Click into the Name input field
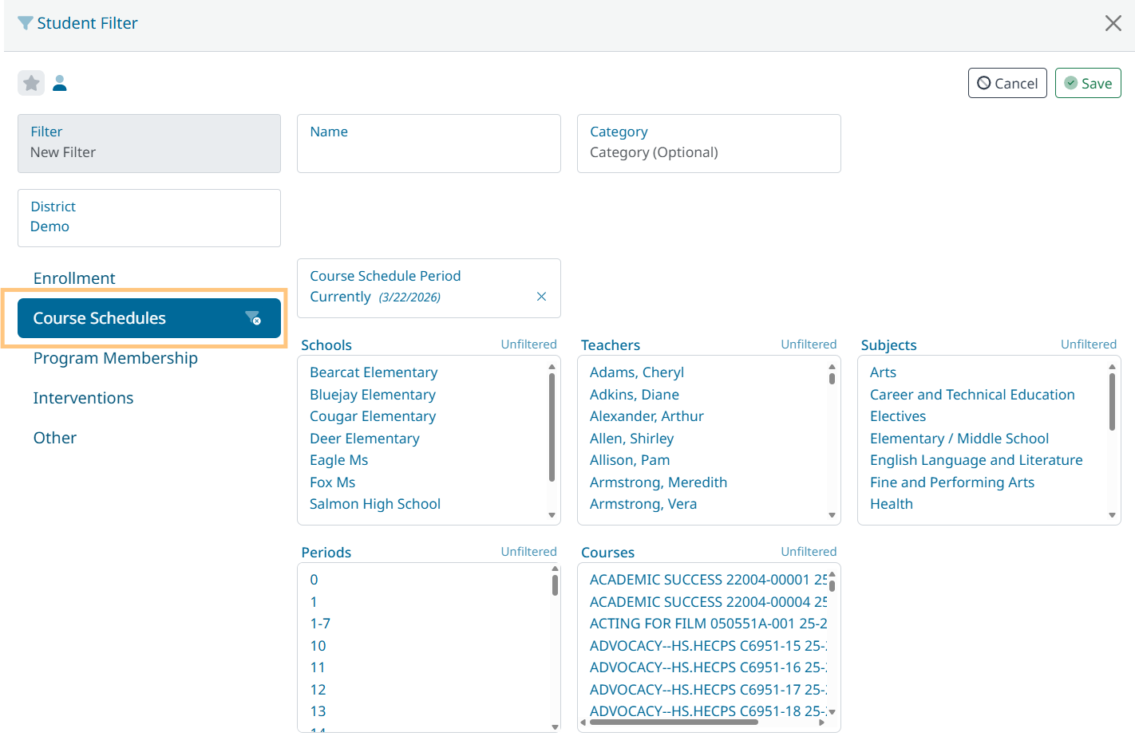 click(x=429, y=152)
